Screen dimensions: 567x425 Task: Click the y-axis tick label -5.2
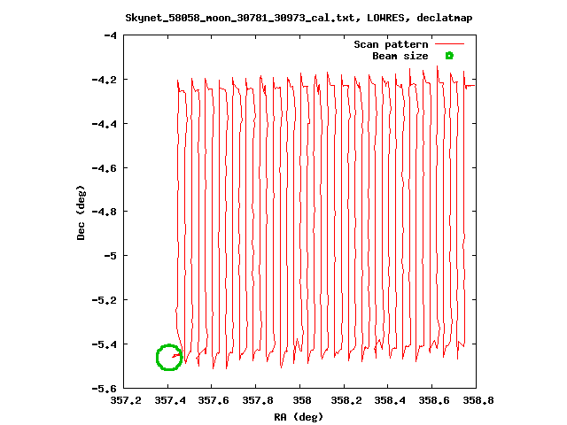(105, 300)
